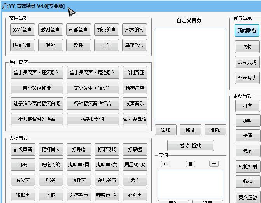This screenshot has width=261, height=203.
Task: Click the empty 自定义音效 list box
Action: (x=191, y=75)
